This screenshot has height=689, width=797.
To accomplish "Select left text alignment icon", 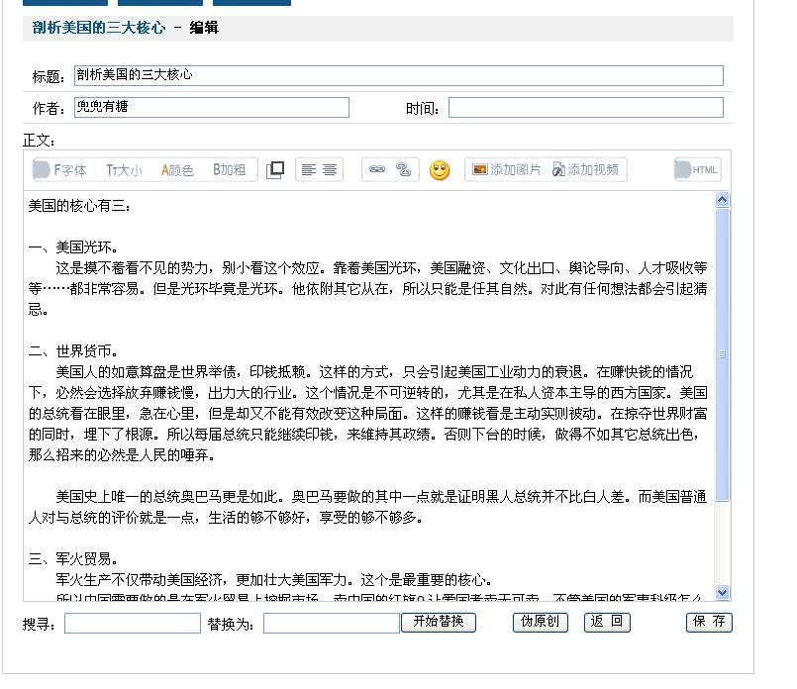I will click(x=307, y=169).
